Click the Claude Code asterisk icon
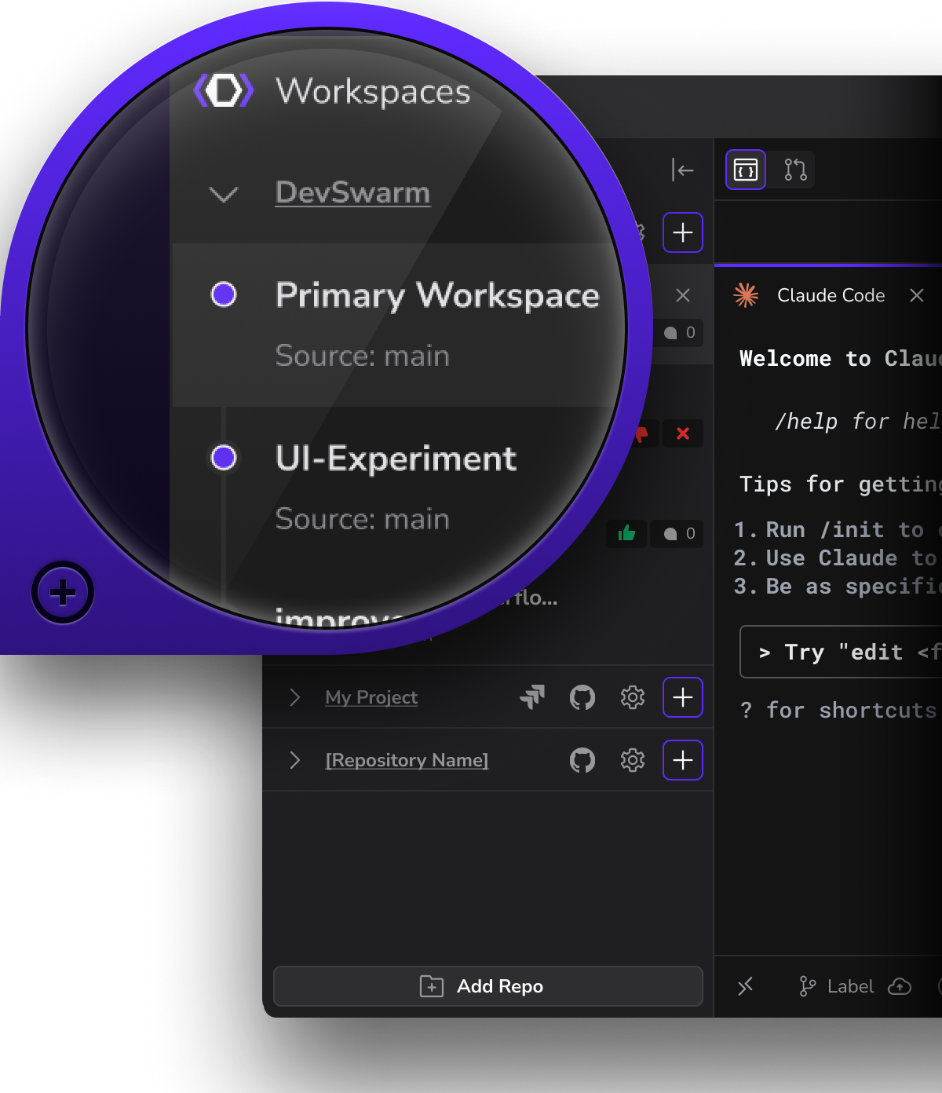Viewport: 942px width, 1093px height. (x=747, y=296)
